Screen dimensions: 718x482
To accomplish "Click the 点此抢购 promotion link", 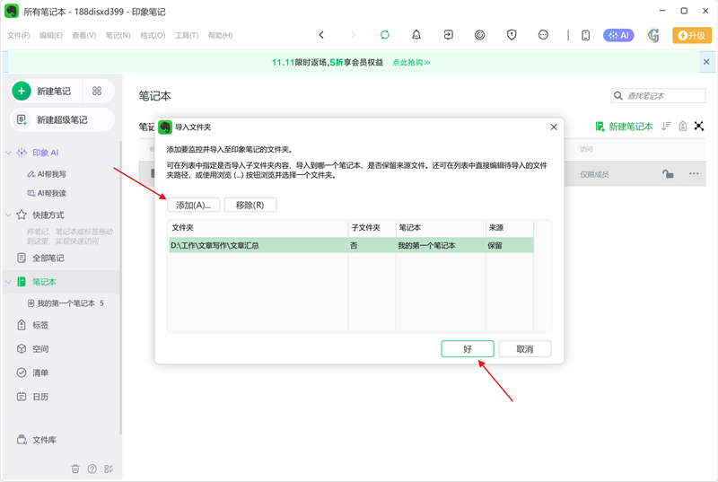I will click(411, 62).
